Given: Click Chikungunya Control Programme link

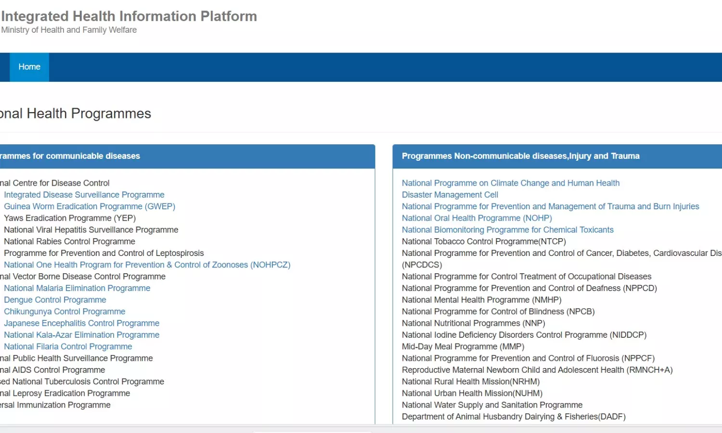Looking at the screenshot, I should (x=64, y=312).
